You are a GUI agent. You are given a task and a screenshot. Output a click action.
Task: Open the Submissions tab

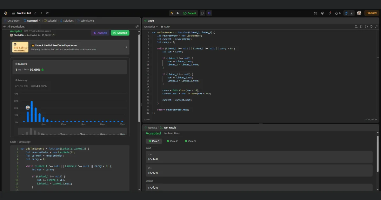click(x=85, y=21)
